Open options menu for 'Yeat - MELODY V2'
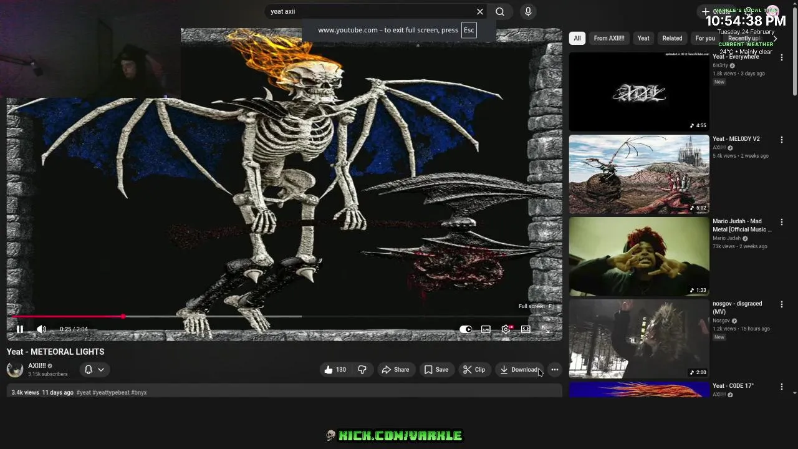Image resolution: width=798 pixels, height=449 pixels. pos(782,140)
